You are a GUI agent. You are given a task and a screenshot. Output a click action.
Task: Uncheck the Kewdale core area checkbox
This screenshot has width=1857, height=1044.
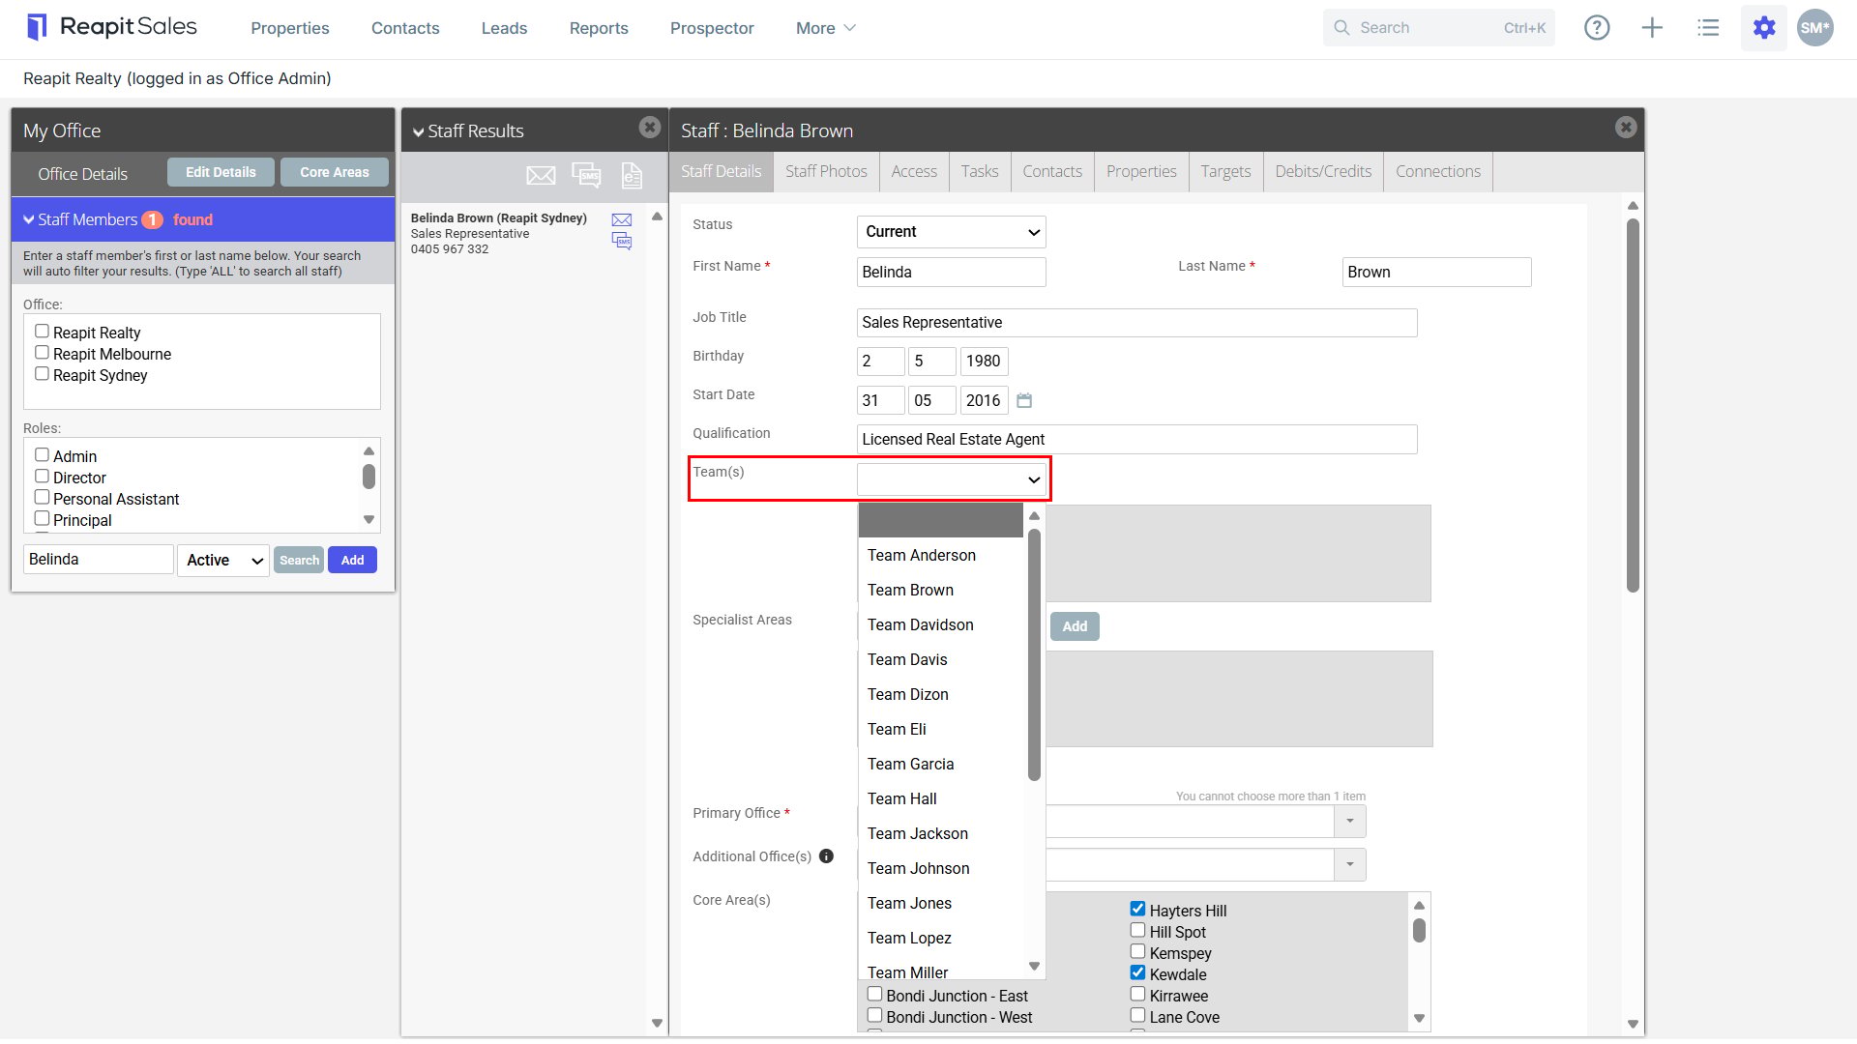(1138, 973)
